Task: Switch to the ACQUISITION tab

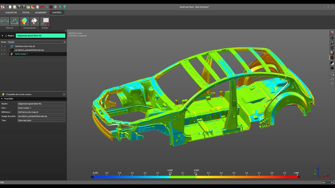Action: (11, 13)
